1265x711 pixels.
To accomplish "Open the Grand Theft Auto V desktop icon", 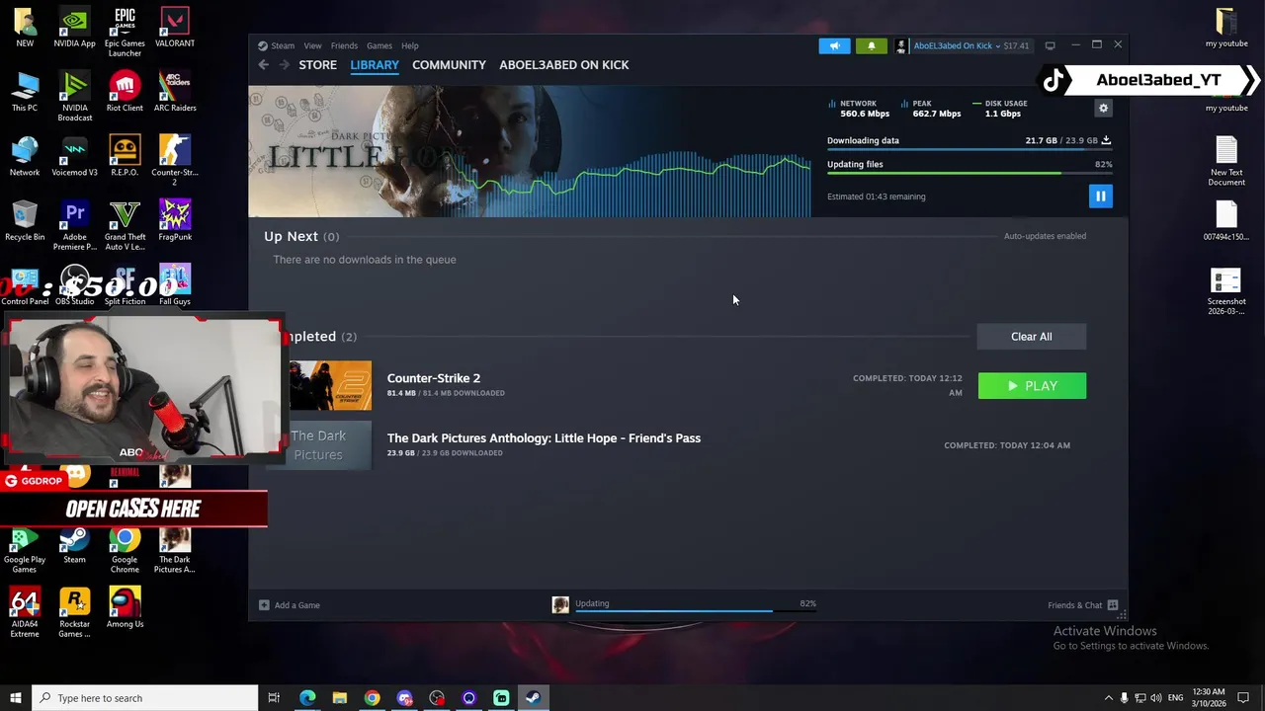I will tap(125, 226).
